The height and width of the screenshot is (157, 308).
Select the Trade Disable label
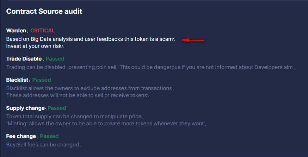click(24, 59)
